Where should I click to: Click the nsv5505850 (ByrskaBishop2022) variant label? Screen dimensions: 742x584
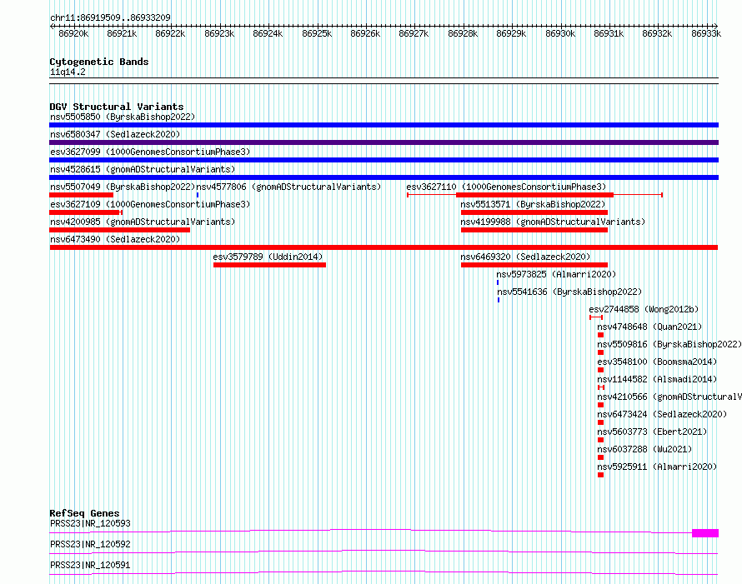[x=123, y=117]
